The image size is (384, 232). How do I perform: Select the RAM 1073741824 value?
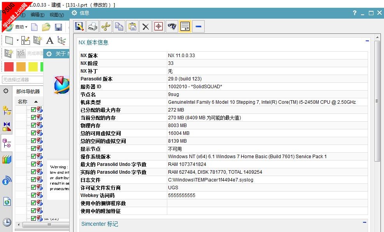click(x=187, y=164)
